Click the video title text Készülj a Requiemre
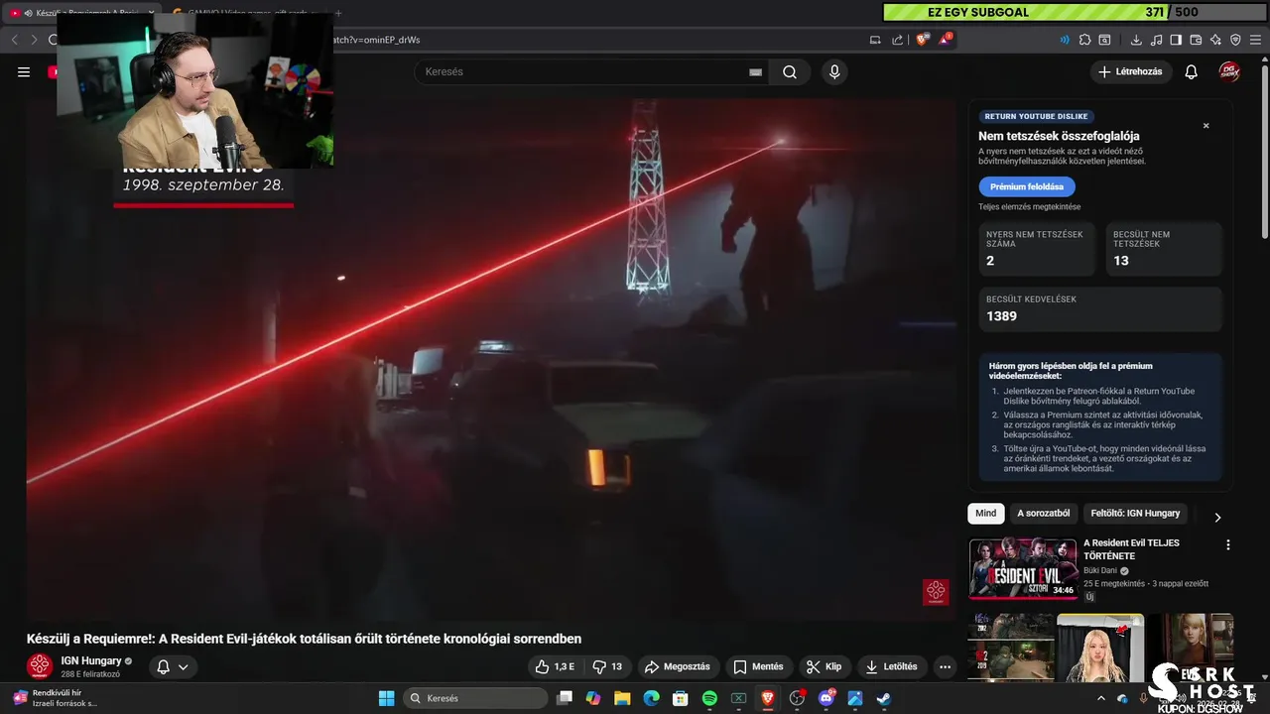1270x714 pixels. [x=304, y=639]
